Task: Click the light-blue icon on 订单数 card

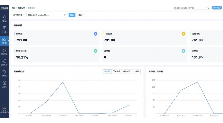Action: (x=183, y=51)
